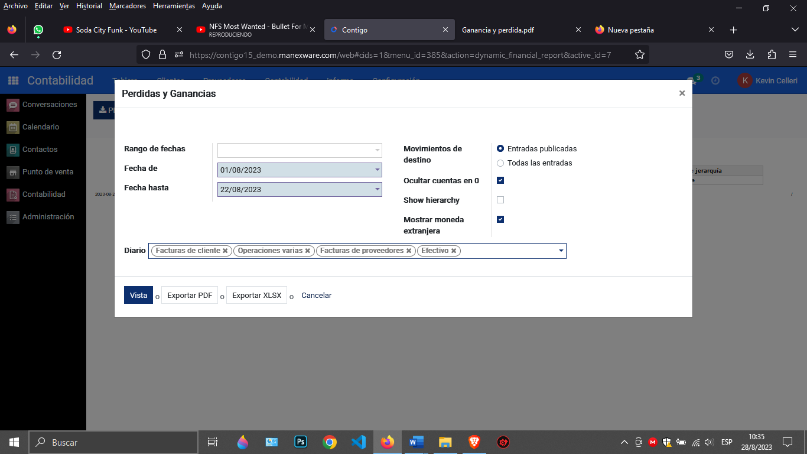807x454 pixels.
Task: Open Calendario in the left sidebar
Action: click(43, 127)
